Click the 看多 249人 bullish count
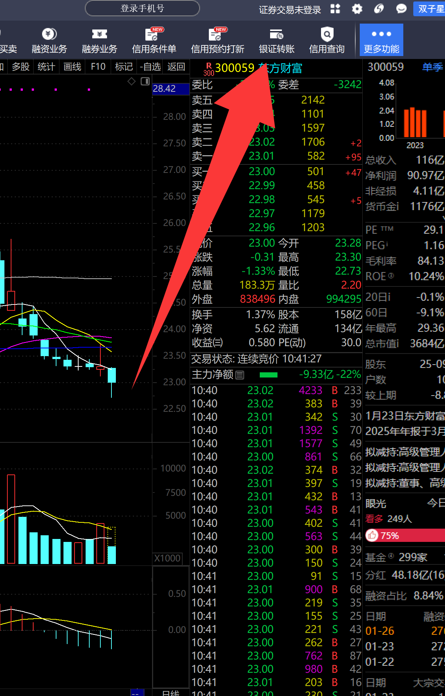Viewport: 445px width, 696px height. pos(388,519)
